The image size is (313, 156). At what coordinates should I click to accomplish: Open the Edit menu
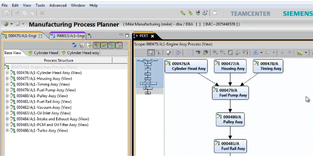[x=15, y=5]
